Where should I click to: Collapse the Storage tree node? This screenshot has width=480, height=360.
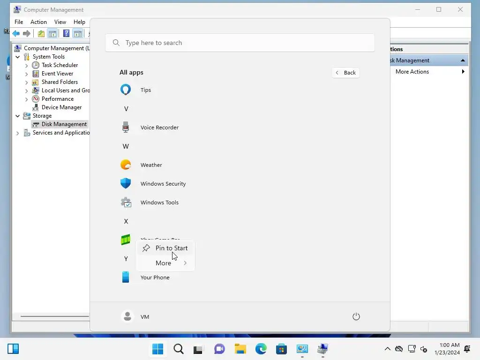pos(17,116)
